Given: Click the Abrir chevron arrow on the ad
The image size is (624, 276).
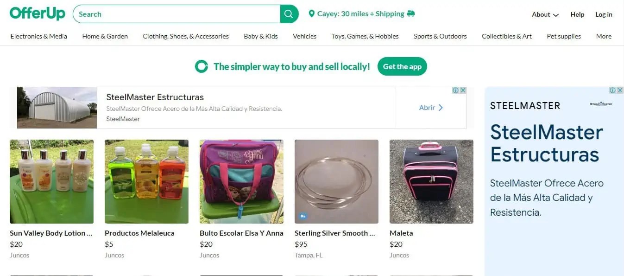Looking at the screenshot, I should point(440,108).
